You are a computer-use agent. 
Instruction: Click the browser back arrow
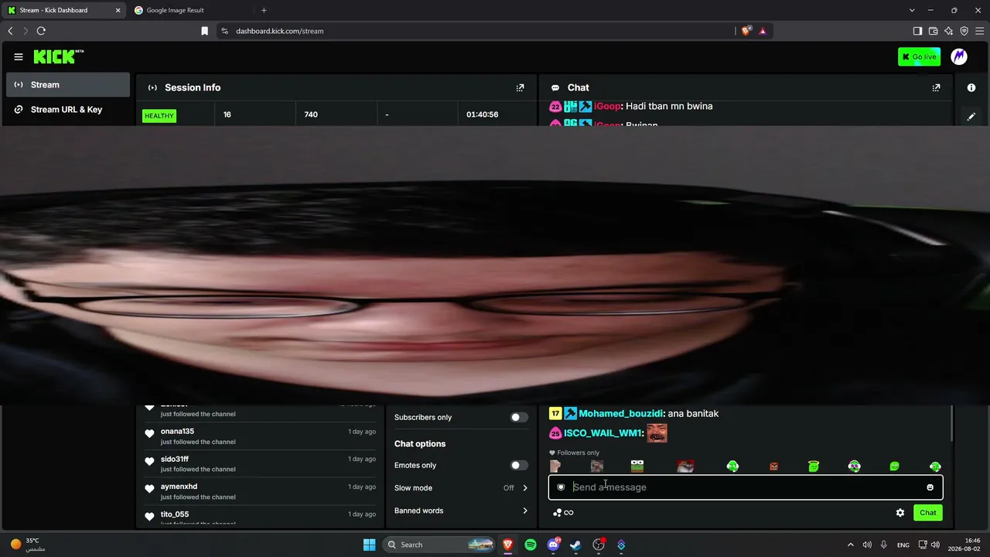pos(10,31)
